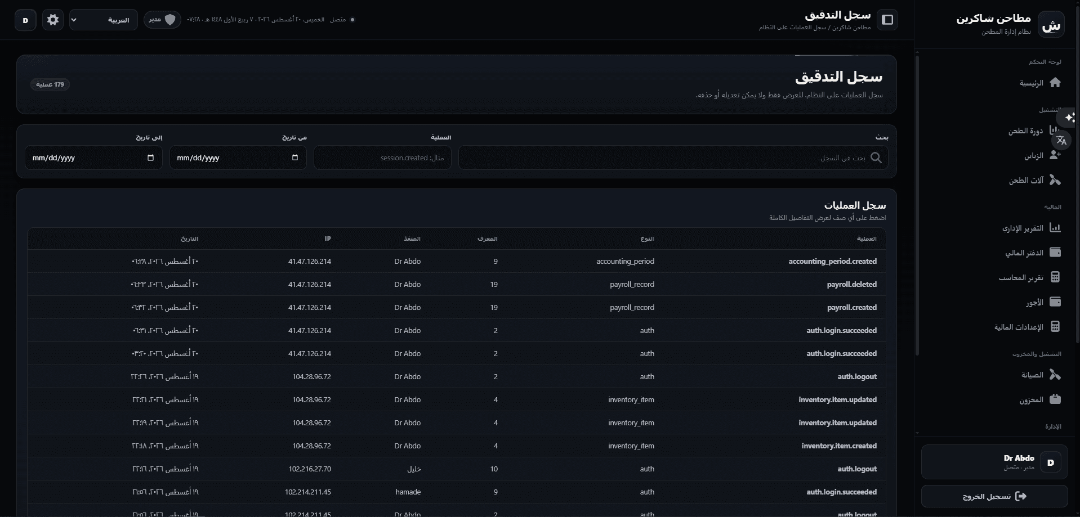Open the payroll.deleted row

tap(456, 284)
